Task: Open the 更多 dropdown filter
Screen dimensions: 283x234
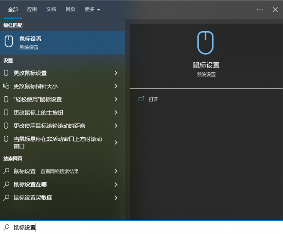Action: pos(92,10)
